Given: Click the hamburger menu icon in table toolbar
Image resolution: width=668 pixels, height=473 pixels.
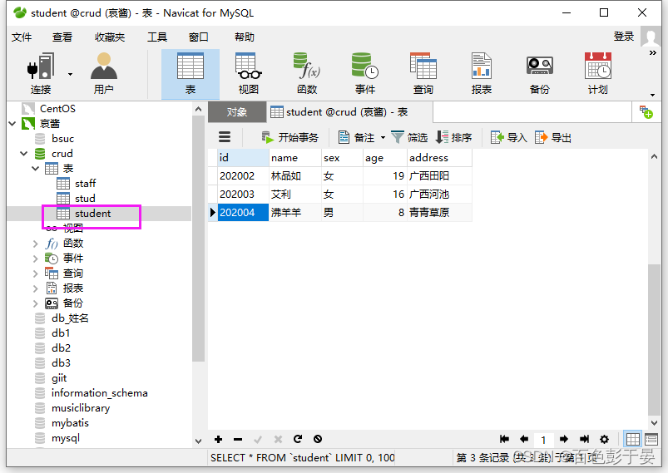Looking at the screenshot, I should tap(225, 137).
